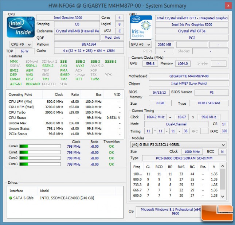The image size is (235, 225).
Task: Click the Stepping C0 field
Action: [x=77, y=24]
